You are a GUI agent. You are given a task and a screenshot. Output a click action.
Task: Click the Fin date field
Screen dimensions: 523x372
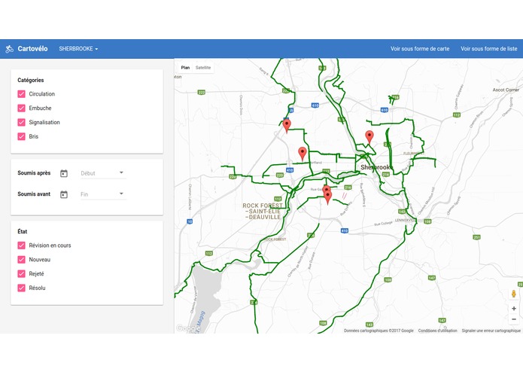(103, 194)
